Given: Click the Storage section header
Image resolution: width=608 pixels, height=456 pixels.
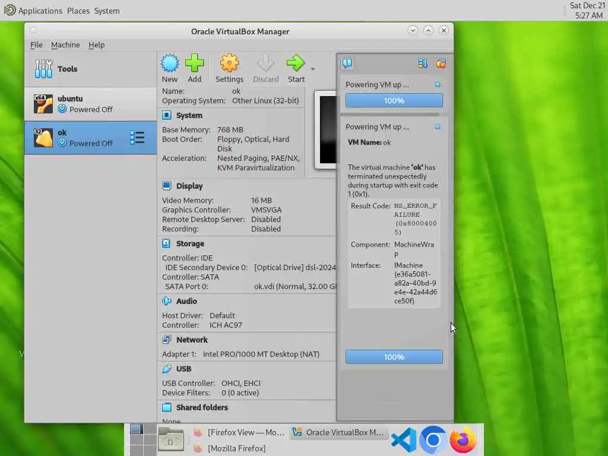Looking at the screenshot, I should [190, 243].
